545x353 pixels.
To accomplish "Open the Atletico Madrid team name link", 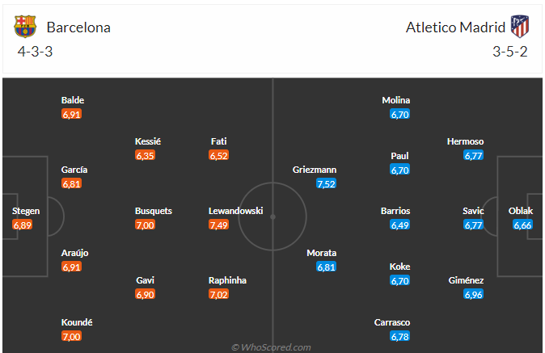I will point(456,27).
